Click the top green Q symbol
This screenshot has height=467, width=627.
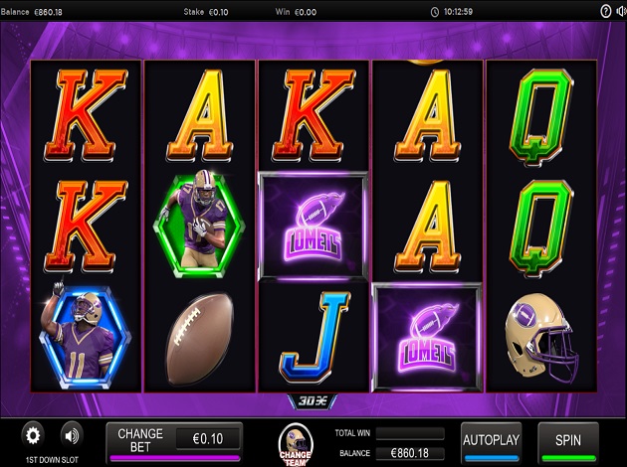point(541,116)
